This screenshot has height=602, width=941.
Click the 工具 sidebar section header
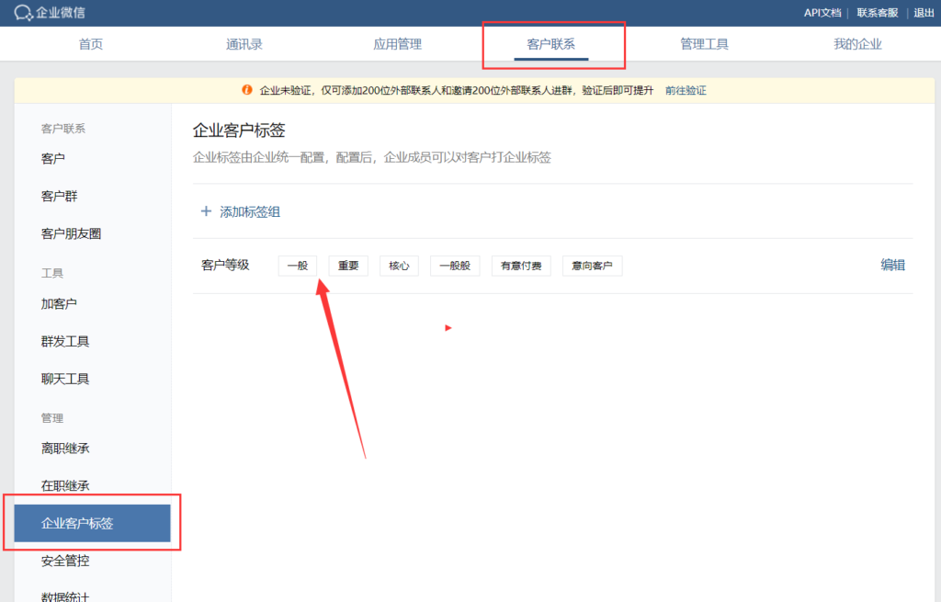pos(51,273)
